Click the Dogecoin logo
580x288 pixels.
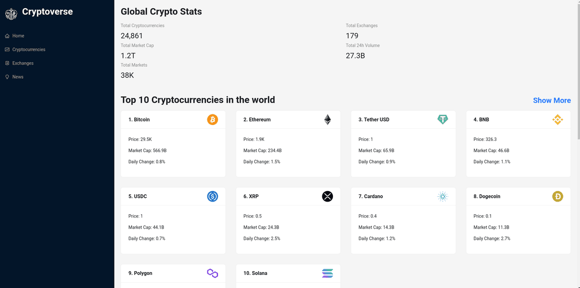tap(558, 196)
